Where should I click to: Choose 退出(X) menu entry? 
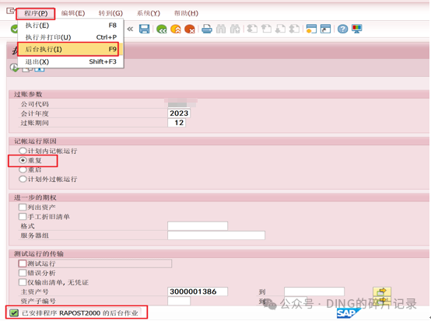click(x=71, y=61)
